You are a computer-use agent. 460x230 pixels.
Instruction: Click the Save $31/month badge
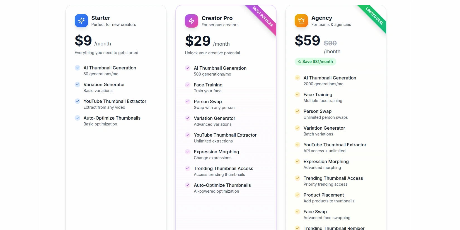(315, 62)
